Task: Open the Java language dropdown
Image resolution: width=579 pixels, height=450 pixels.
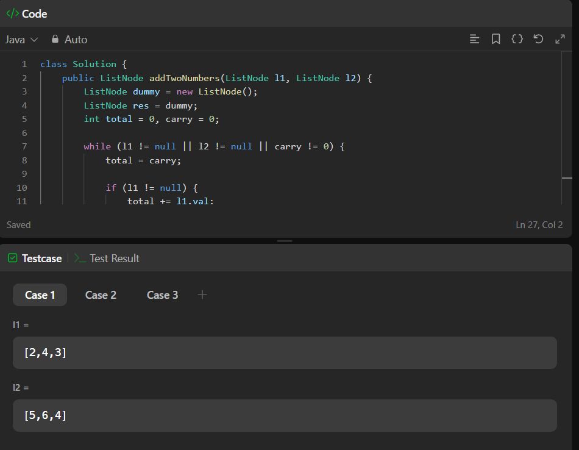Action: tap(21, 40)
